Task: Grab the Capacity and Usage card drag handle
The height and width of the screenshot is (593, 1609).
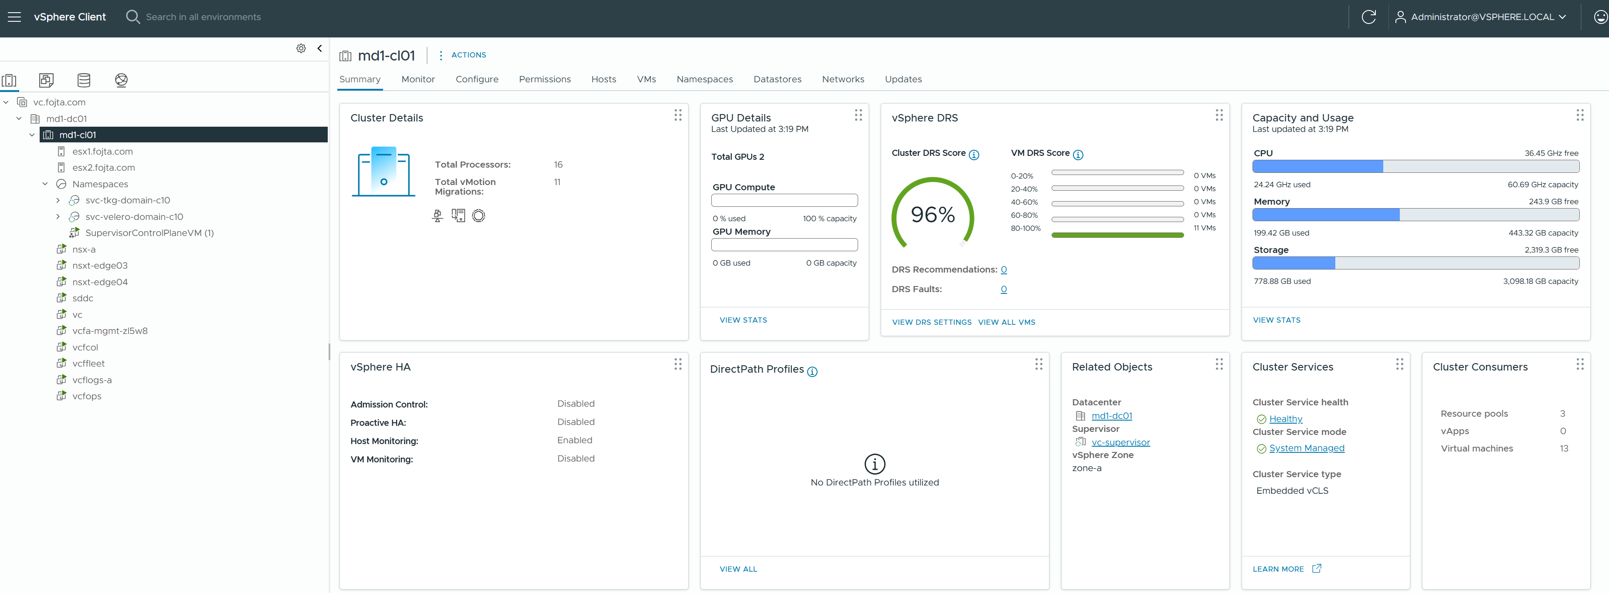Action: tap(1580, 115)
